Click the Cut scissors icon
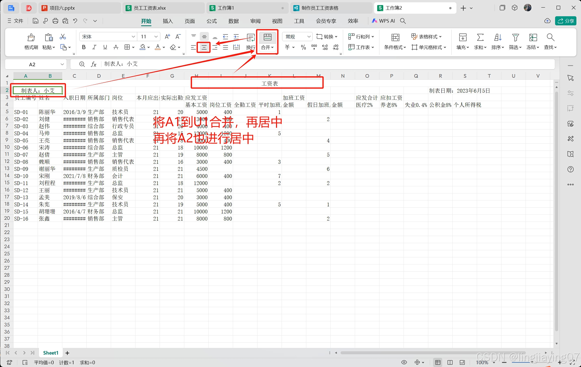 tap(63, 37)
